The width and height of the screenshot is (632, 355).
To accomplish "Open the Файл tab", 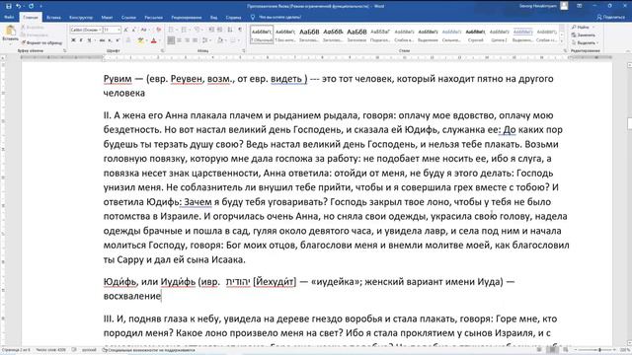I will pyautogui.click(x=9, y=18).
